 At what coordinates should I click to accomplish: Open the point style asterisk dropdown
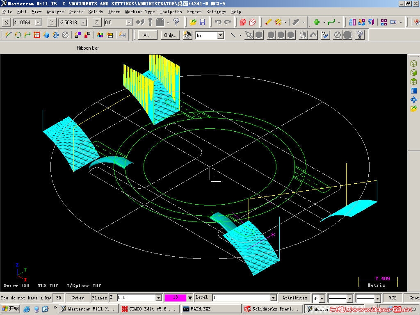point(322,298)
